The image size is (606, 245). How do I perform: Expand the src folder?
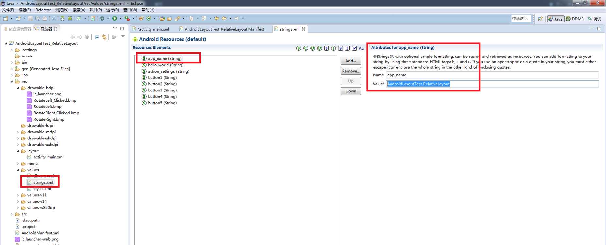(12, 214)
